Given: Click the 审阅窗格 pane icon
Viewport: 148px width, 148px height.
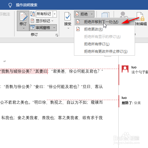Looking at the screenshot, I should point(33,28).
